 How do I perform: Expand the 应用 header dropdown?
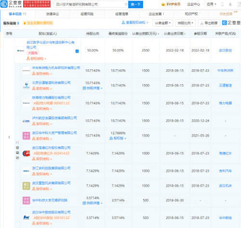(x=211, y=4)
